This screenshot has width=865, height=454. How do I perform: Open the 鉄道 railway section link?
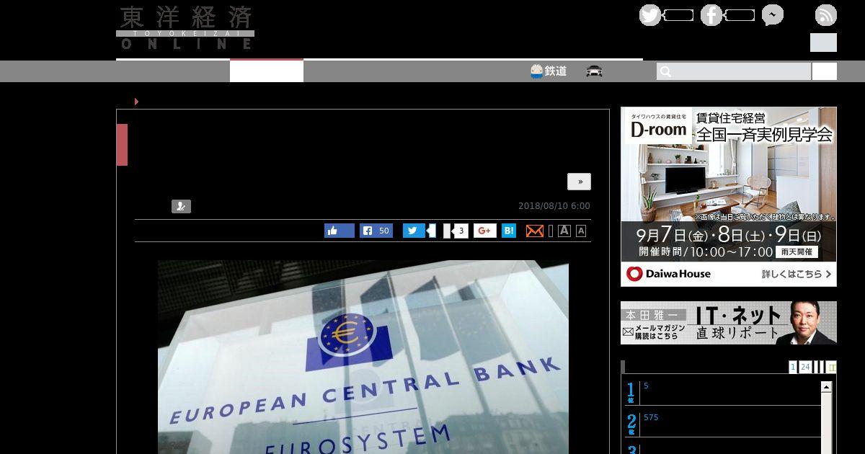coord(549,71)
